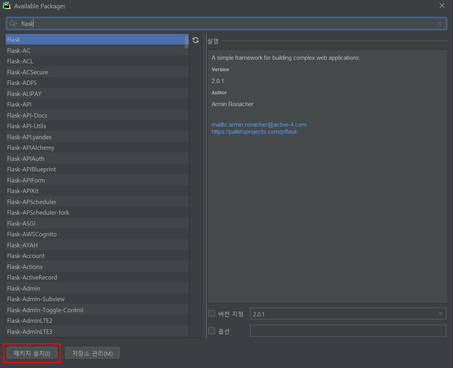
Task: Close the Available Packages dialog
Action: click(442, 6)
